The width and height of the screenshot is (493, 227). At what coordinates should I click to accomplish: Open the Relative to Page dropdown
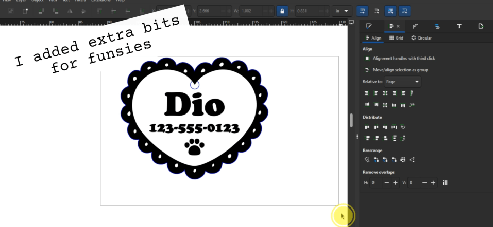(x=403, y=82)
